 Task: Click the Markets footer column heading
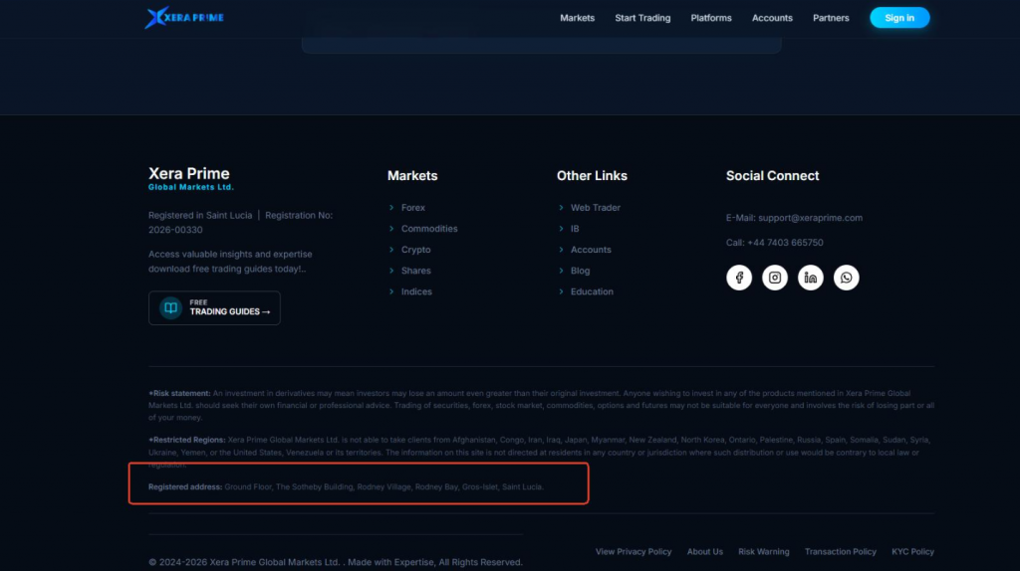(x=412, y=175)
